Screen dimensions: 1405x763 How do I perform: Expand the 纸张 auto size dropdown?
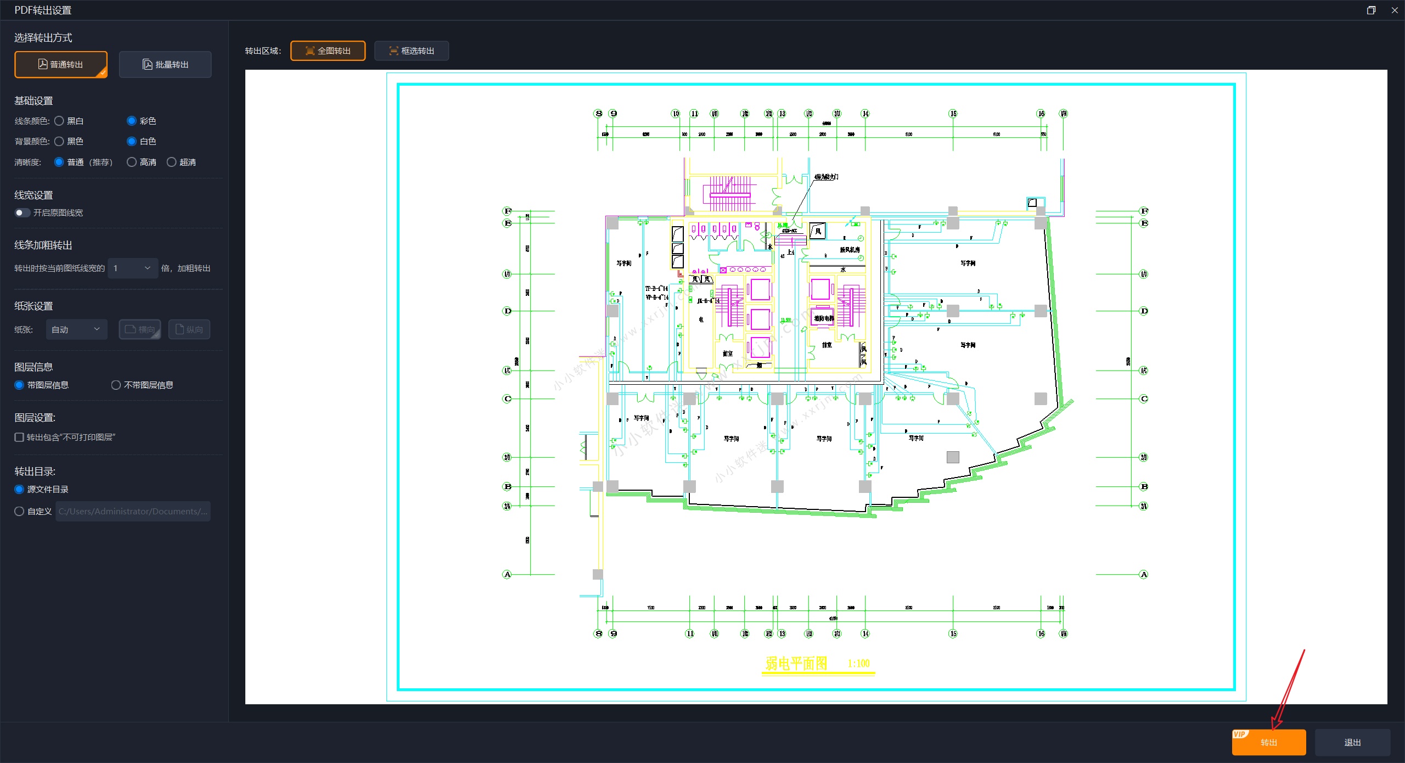click(x=76, y=329)
